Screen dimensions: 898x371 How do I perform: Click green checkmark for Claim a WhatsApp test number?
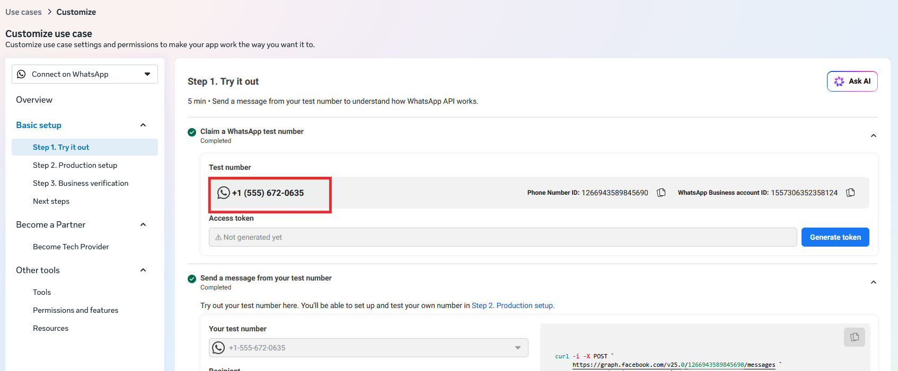(192, 132)
